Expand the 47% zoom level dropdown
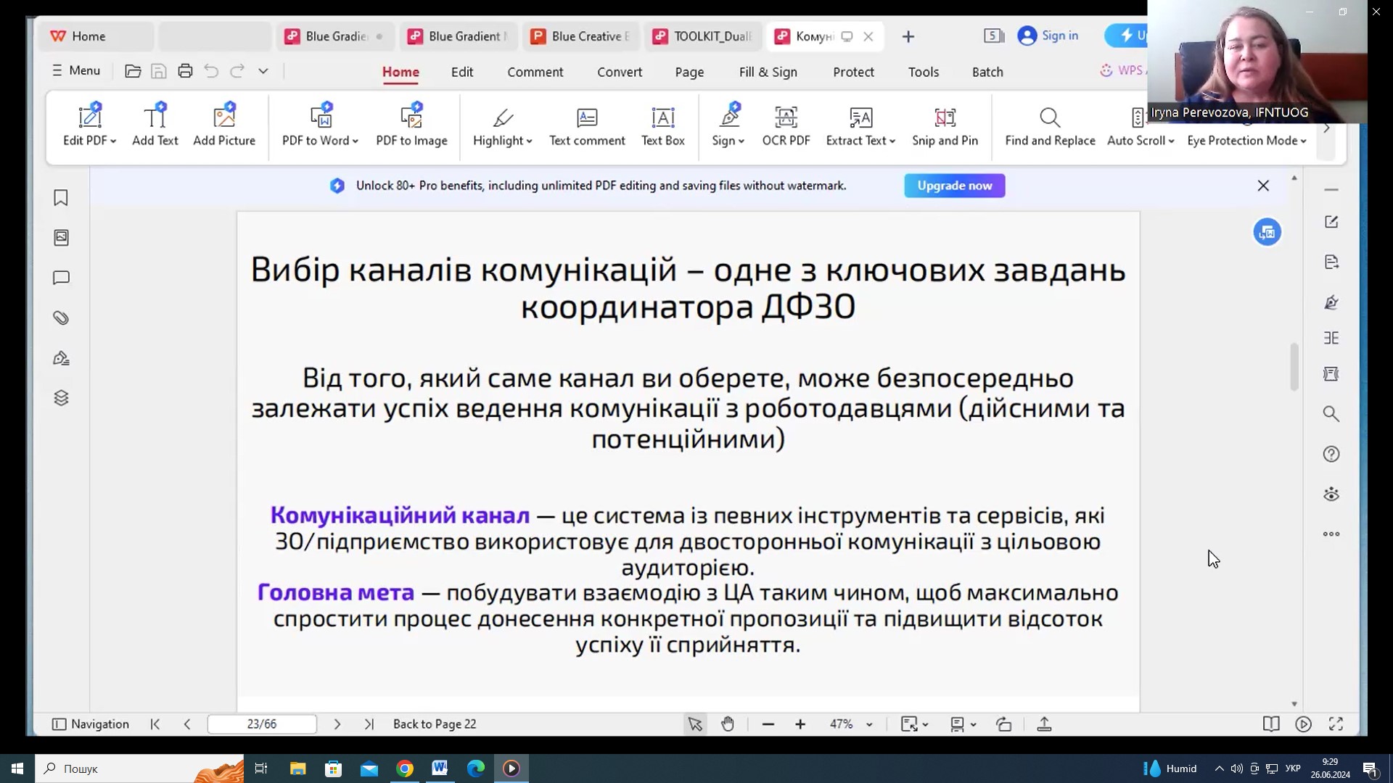 (x=869, y=724)
